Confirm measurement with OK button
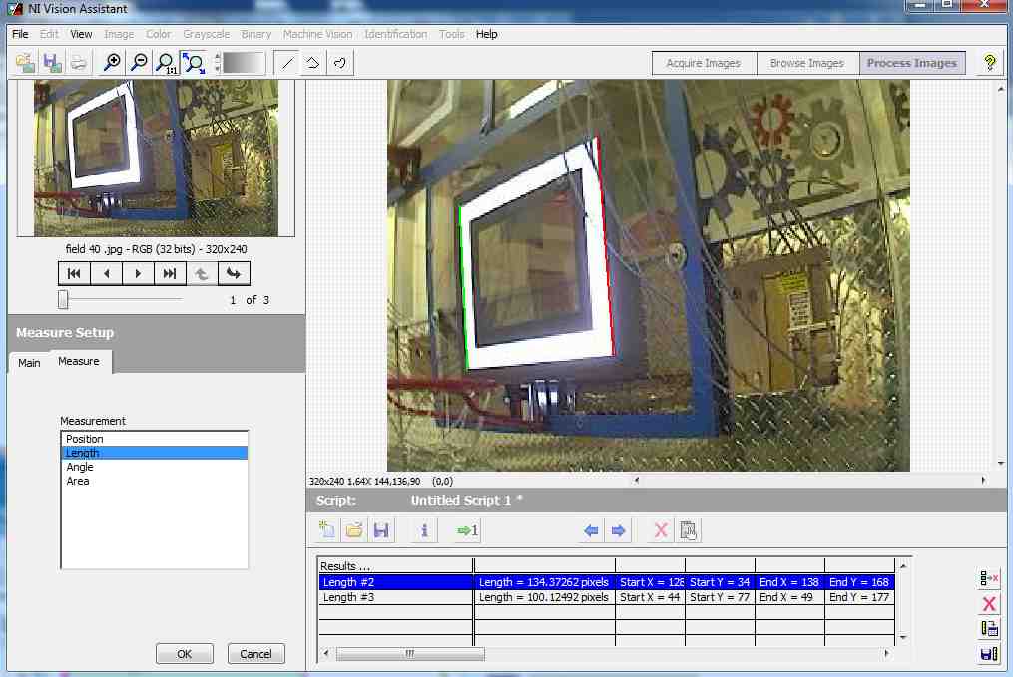Screen dimensions: 1013x677 [x=184, y=654]
